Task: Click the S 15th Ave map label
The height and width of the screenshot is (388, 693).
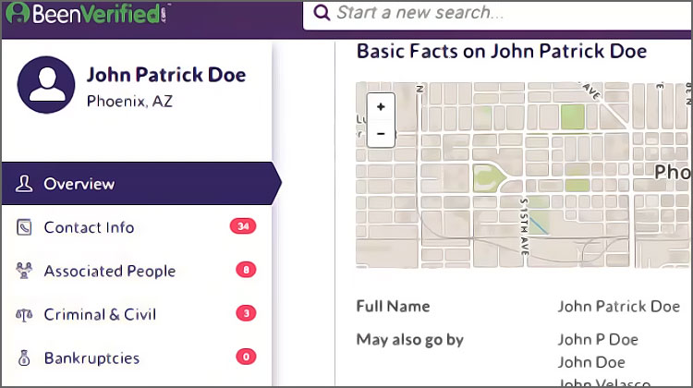Action: tap(524, 226)
